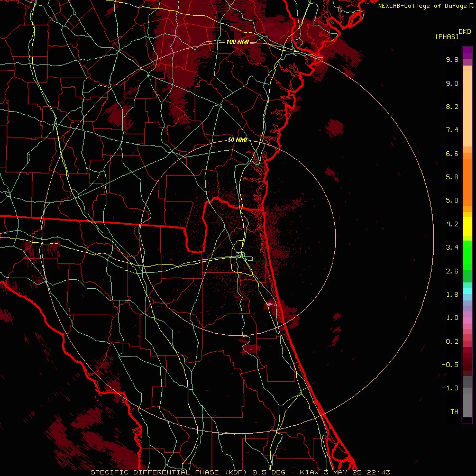
Task: Click the 5.8 scale value
Action: [452, 177]
